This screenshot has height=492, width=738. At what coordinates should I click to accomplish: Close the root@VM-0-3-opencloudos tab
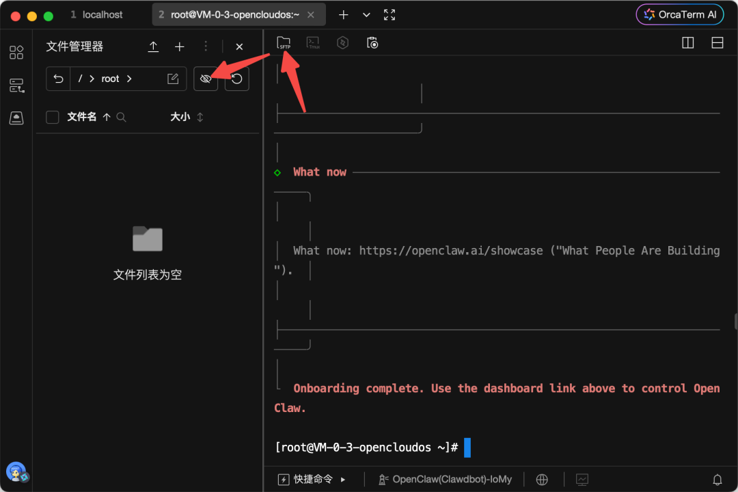pos(311,15)
